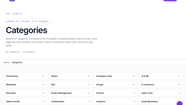Viewport: 186px width, 105px height.
Task: Open the Design category card
Action: 116,85
